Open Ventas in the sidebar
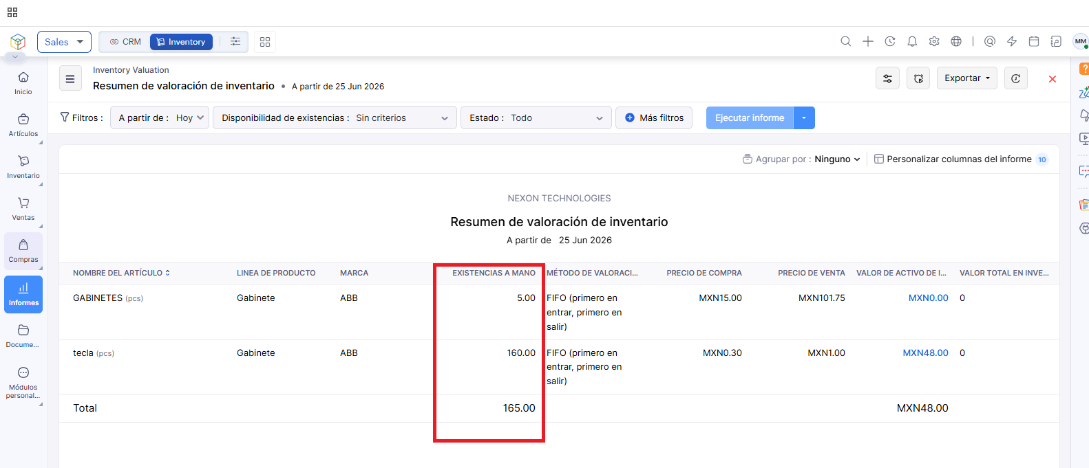1089x468 pixels. coord(23,209)
